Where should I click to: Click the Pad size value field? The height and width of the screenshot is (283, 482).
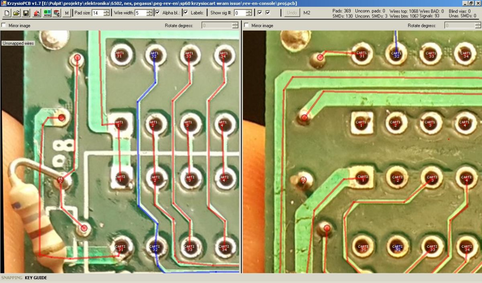97,13
